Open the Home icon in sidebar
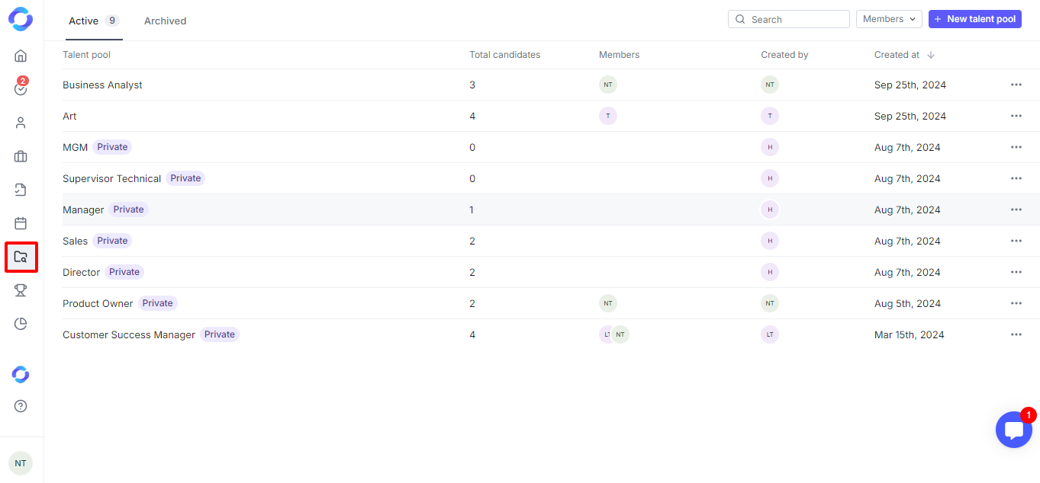1040x483 pixels. click(x=21, y=56)
